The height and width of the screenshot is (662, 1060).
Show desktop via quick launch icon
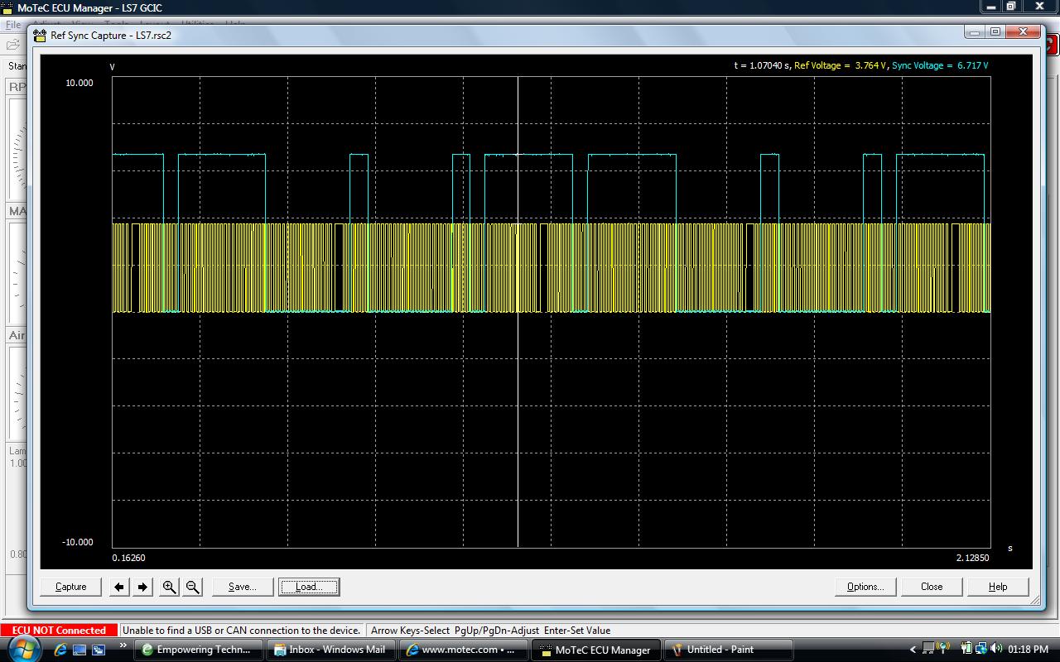point(80,650)
